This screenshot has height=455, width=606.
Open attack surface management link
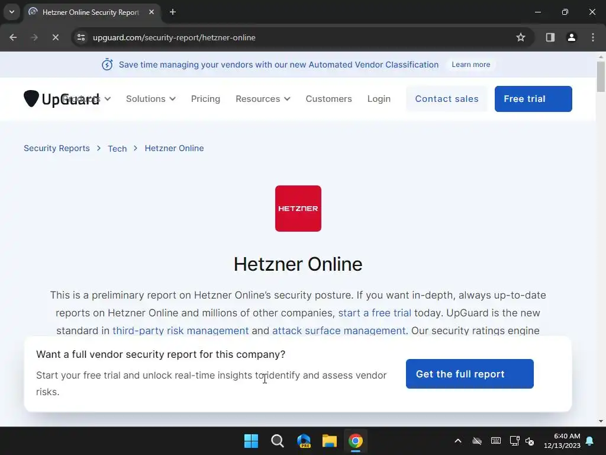pos(339,331)
